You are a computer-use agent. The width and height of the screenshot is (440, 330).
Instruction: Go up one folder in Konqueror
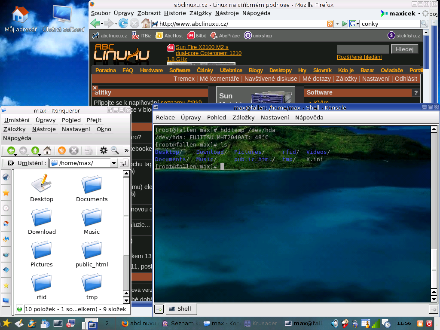(35, 150)
